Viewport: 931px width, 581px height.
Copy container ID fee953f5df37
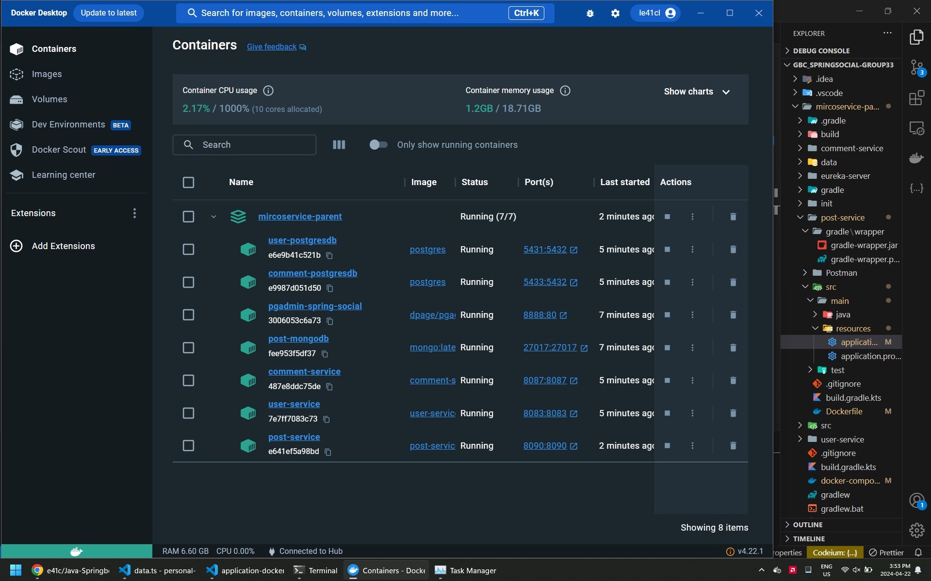click(x=325, y=354)
